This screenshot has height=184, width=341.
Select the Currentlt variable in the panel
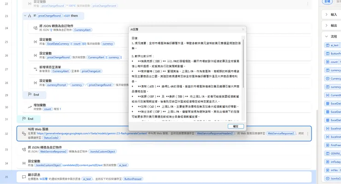(x=333, y=95)
